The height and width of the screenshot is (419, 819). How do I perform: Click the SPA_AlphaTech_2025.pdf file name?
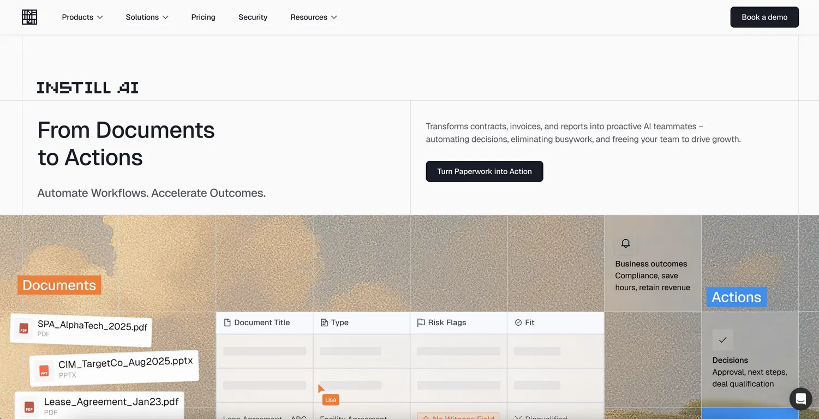click(93, 326)
